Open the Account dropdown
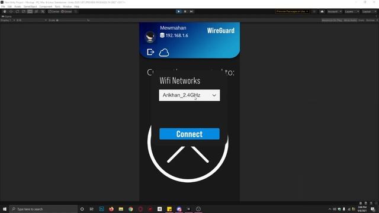Image resolution: width=379 pixels, height=213 pixels. click(x=335, y=12)
